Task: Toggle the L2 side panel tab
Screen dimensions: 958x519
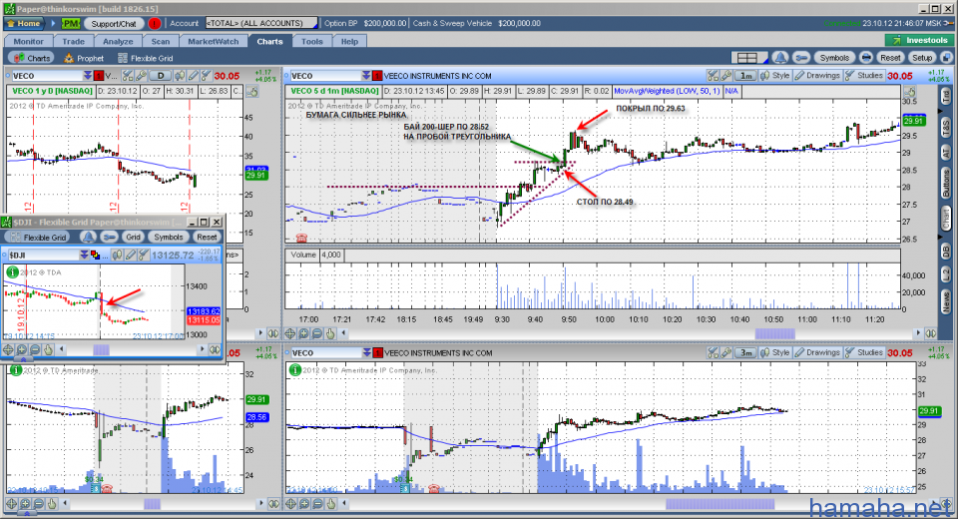Action: [946, 273]
